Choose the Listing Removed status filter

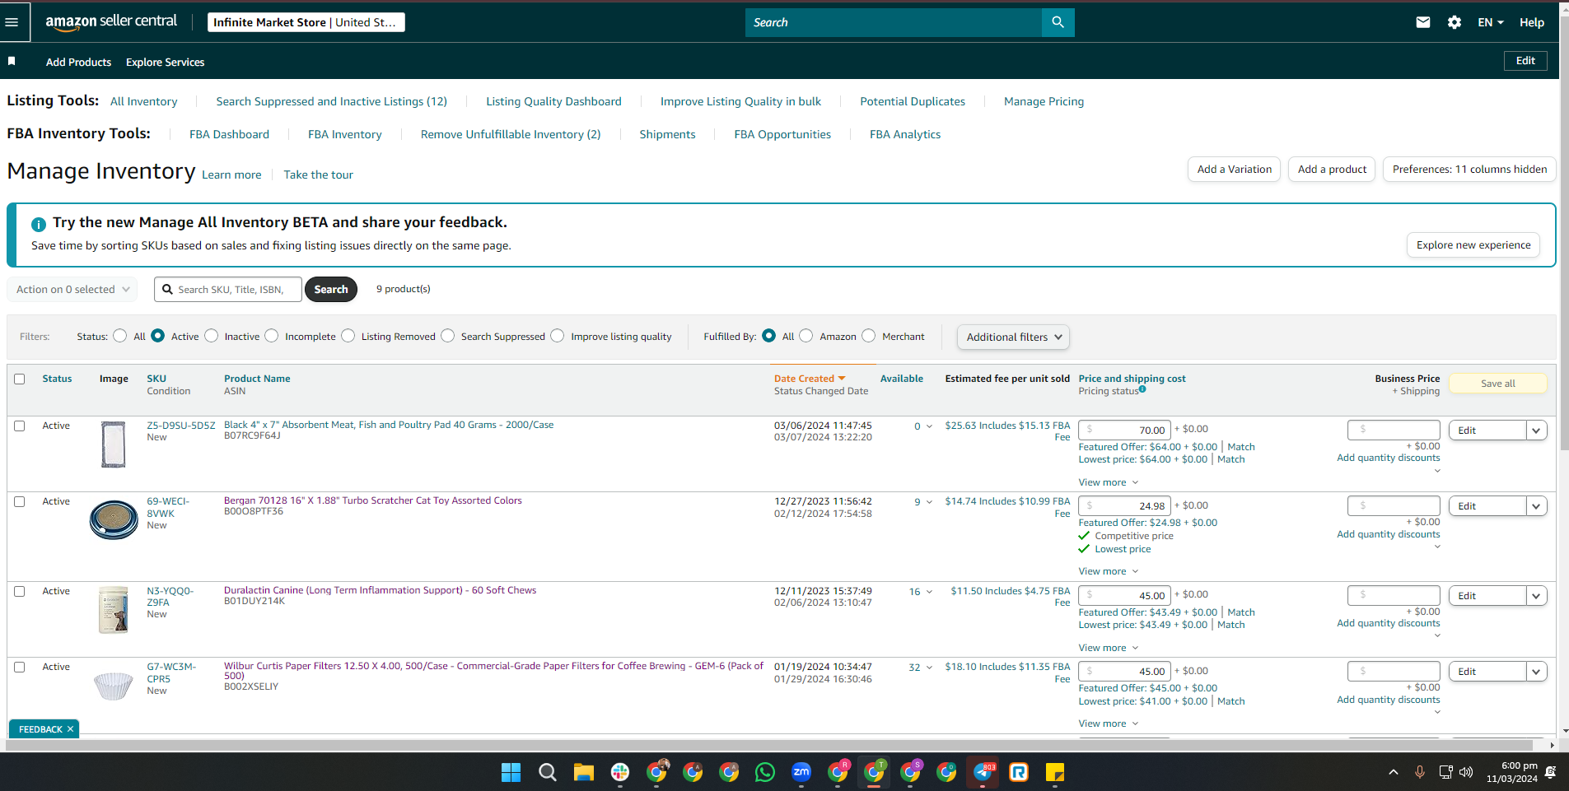[x=348, y=336]
